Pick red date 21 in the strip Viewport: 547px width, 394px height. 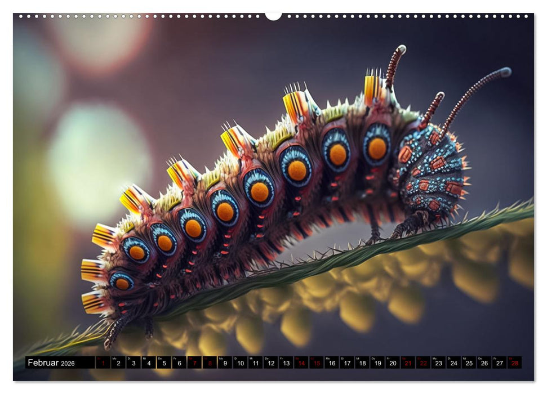pos(407,363)
